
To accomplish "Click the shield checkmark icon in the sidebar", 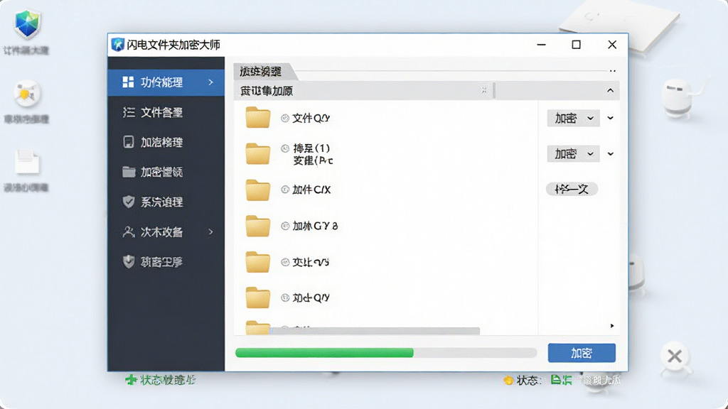I will [129, 202].
